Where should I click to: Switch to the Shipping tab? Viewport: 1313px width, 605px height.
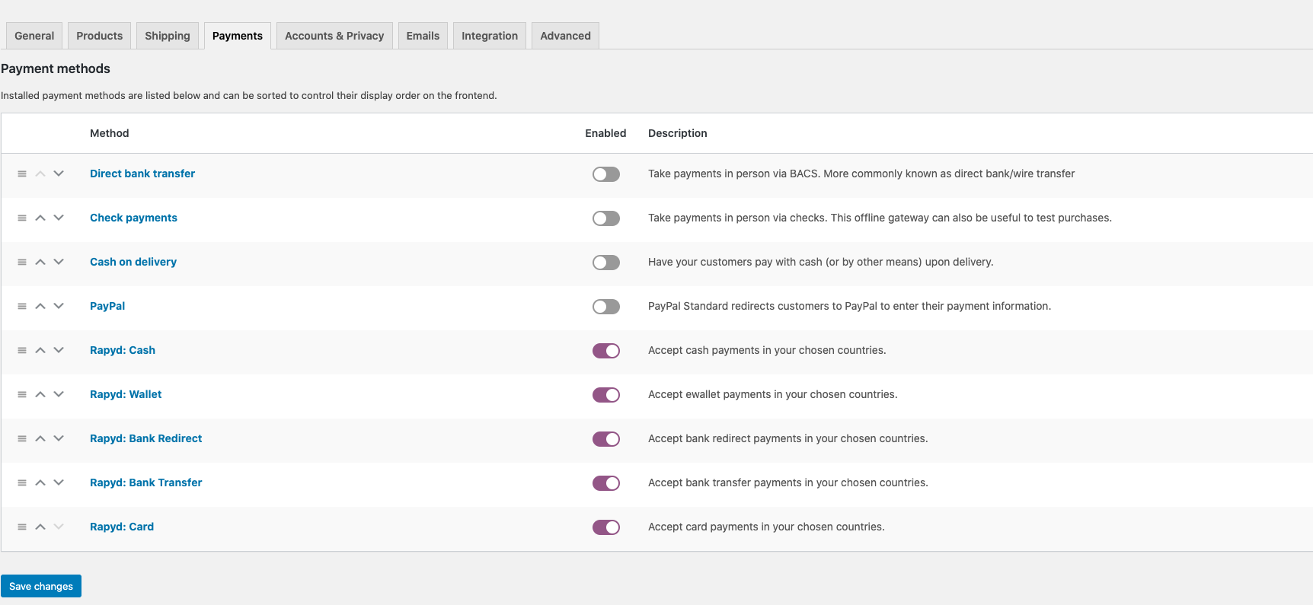pyautogui.click(x=168, y=36)
